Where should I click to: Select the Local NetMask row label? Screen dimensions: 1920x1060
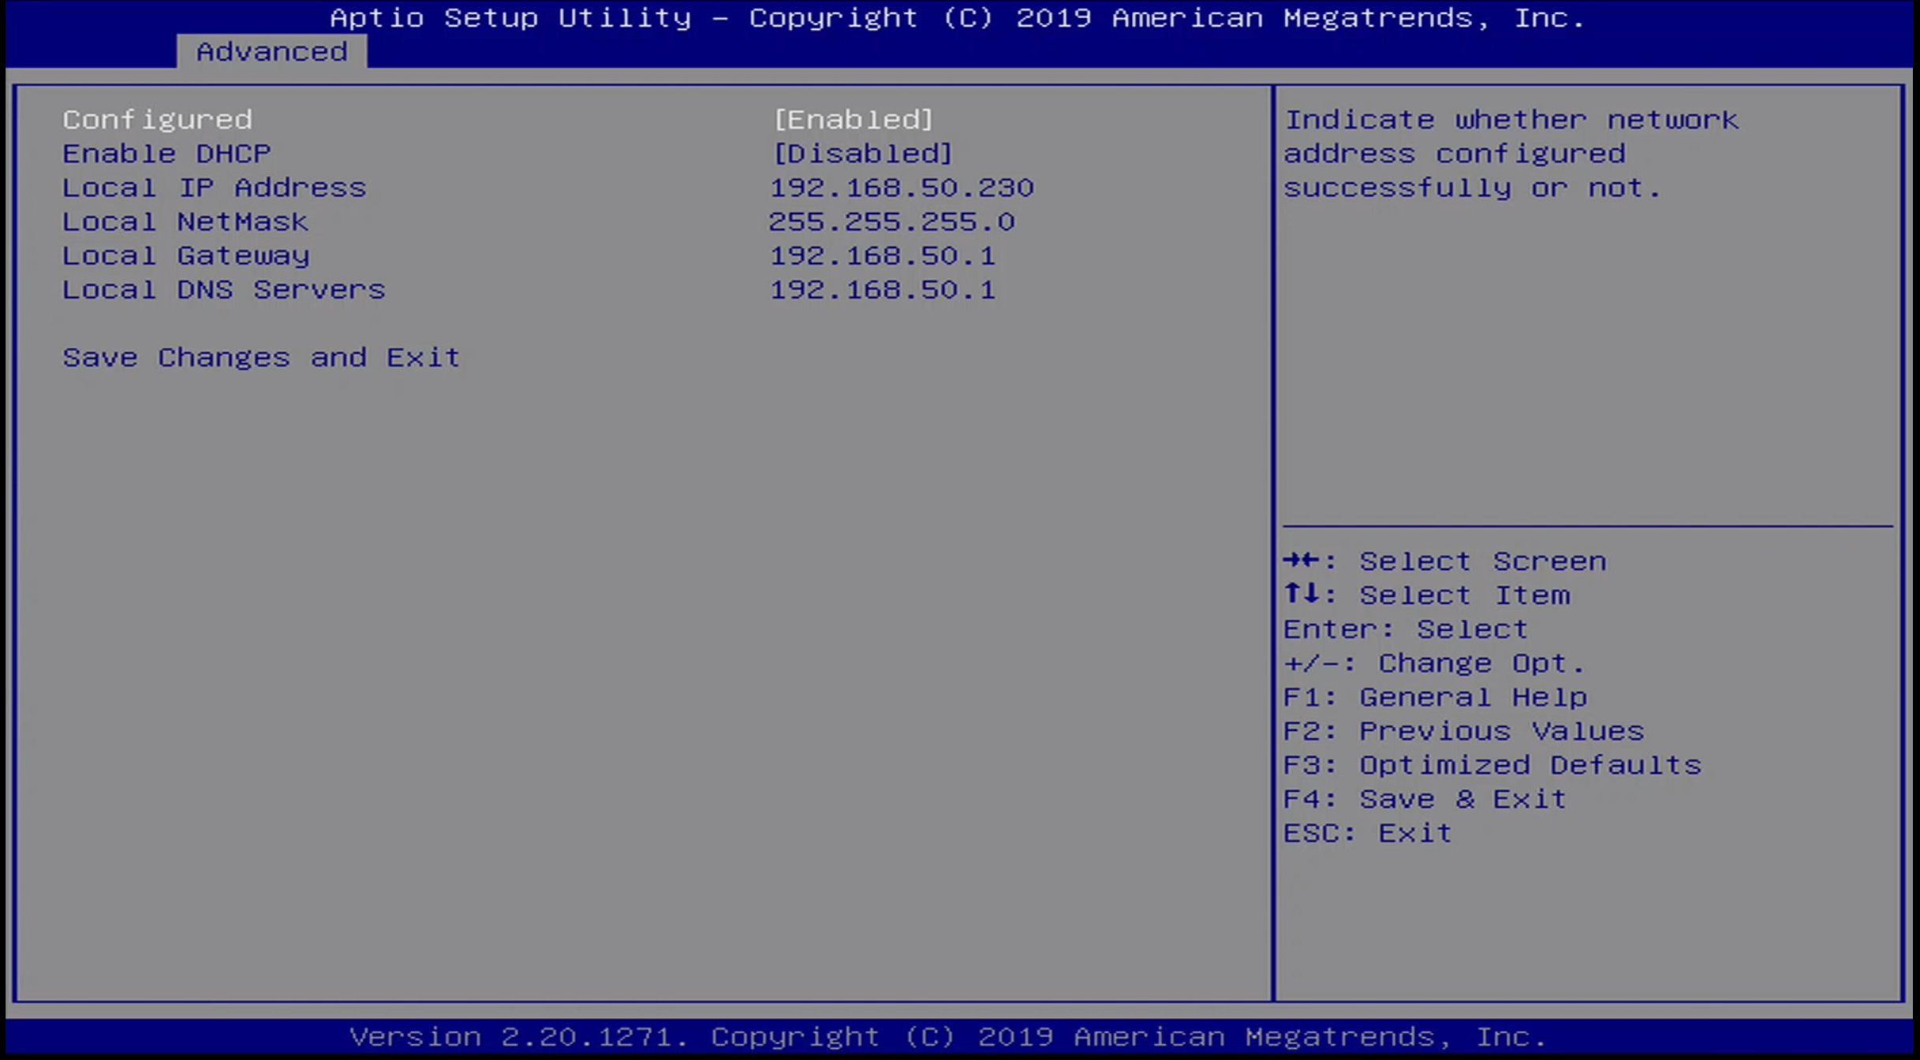pyautogui.click(x=185, y=222)
